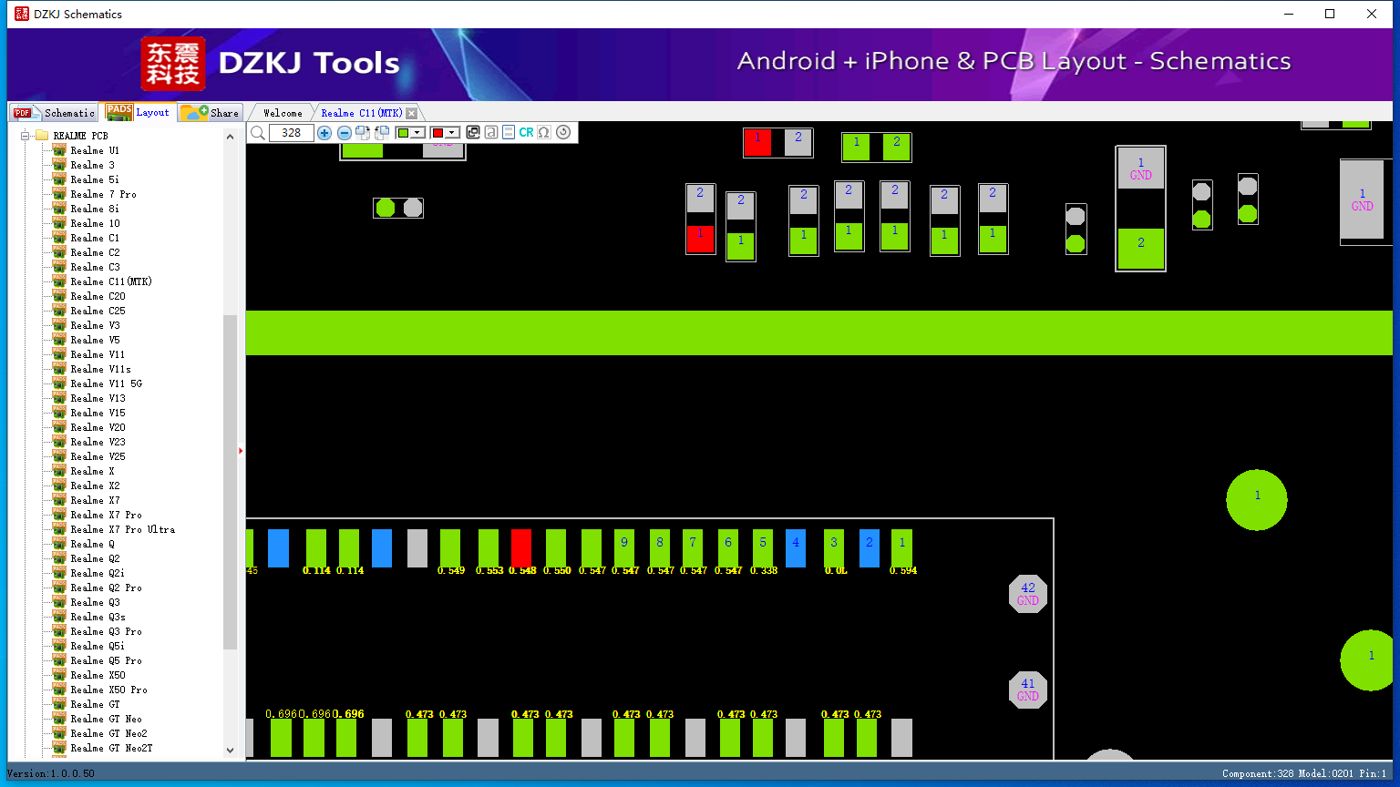
Task: Click the REALME PCB folder label
Action: [x=80, y=136]
